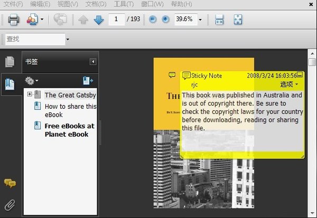Viewport: 317px width, 218px height.
Task: Open the 选项 dropdown in Sticky Note
Action: pos(289,84)
